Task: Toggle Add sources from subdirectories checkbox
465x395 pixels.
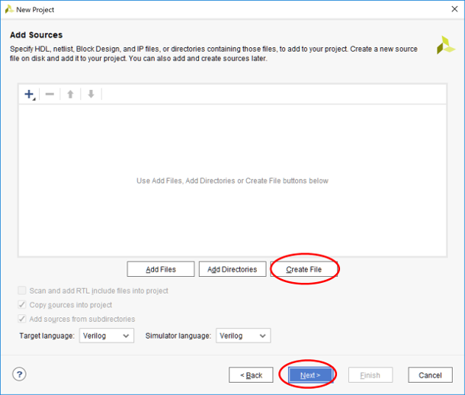Action: point(22,319)
